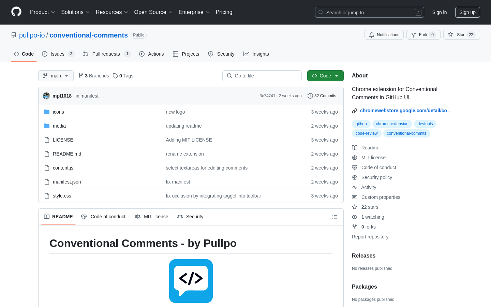The height and width of the screenshot is (307, 491).
Task: Go to the Pricing page
Action: coord(224,12)
